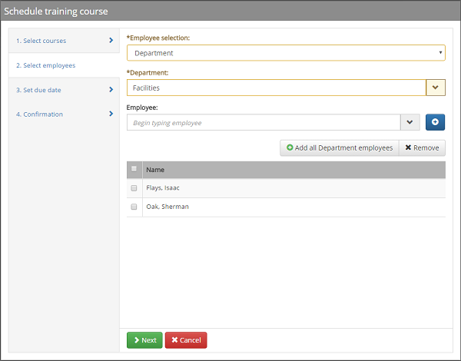Expand the Department dropdown arrow

click(x=435, y=88)
